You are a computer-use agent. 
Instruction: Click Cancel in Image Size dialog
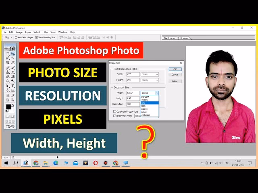point(175,75)
